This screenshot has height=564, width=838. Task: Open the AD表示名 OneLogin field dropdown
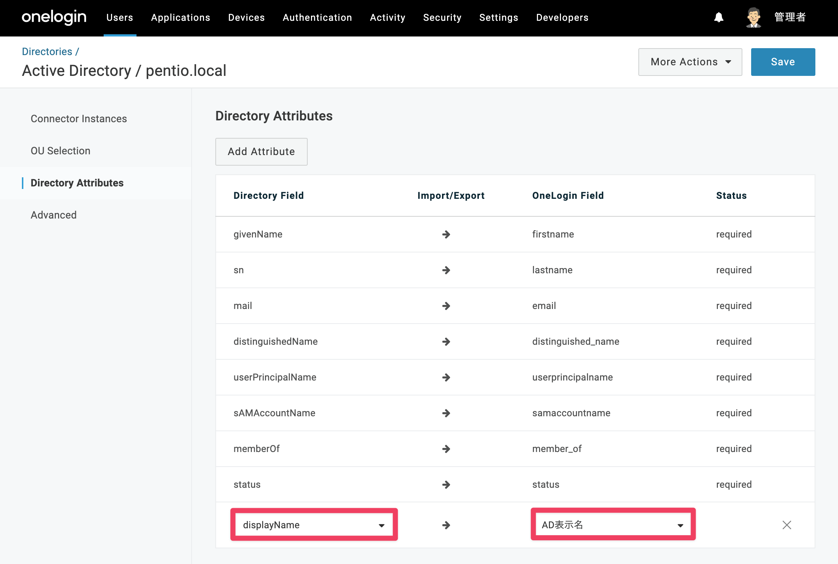[x=613, y=525]
